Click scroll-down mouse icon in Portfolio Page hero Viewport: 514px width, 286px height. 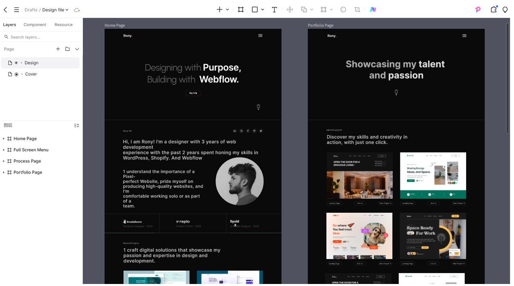(x=396, y=93)
